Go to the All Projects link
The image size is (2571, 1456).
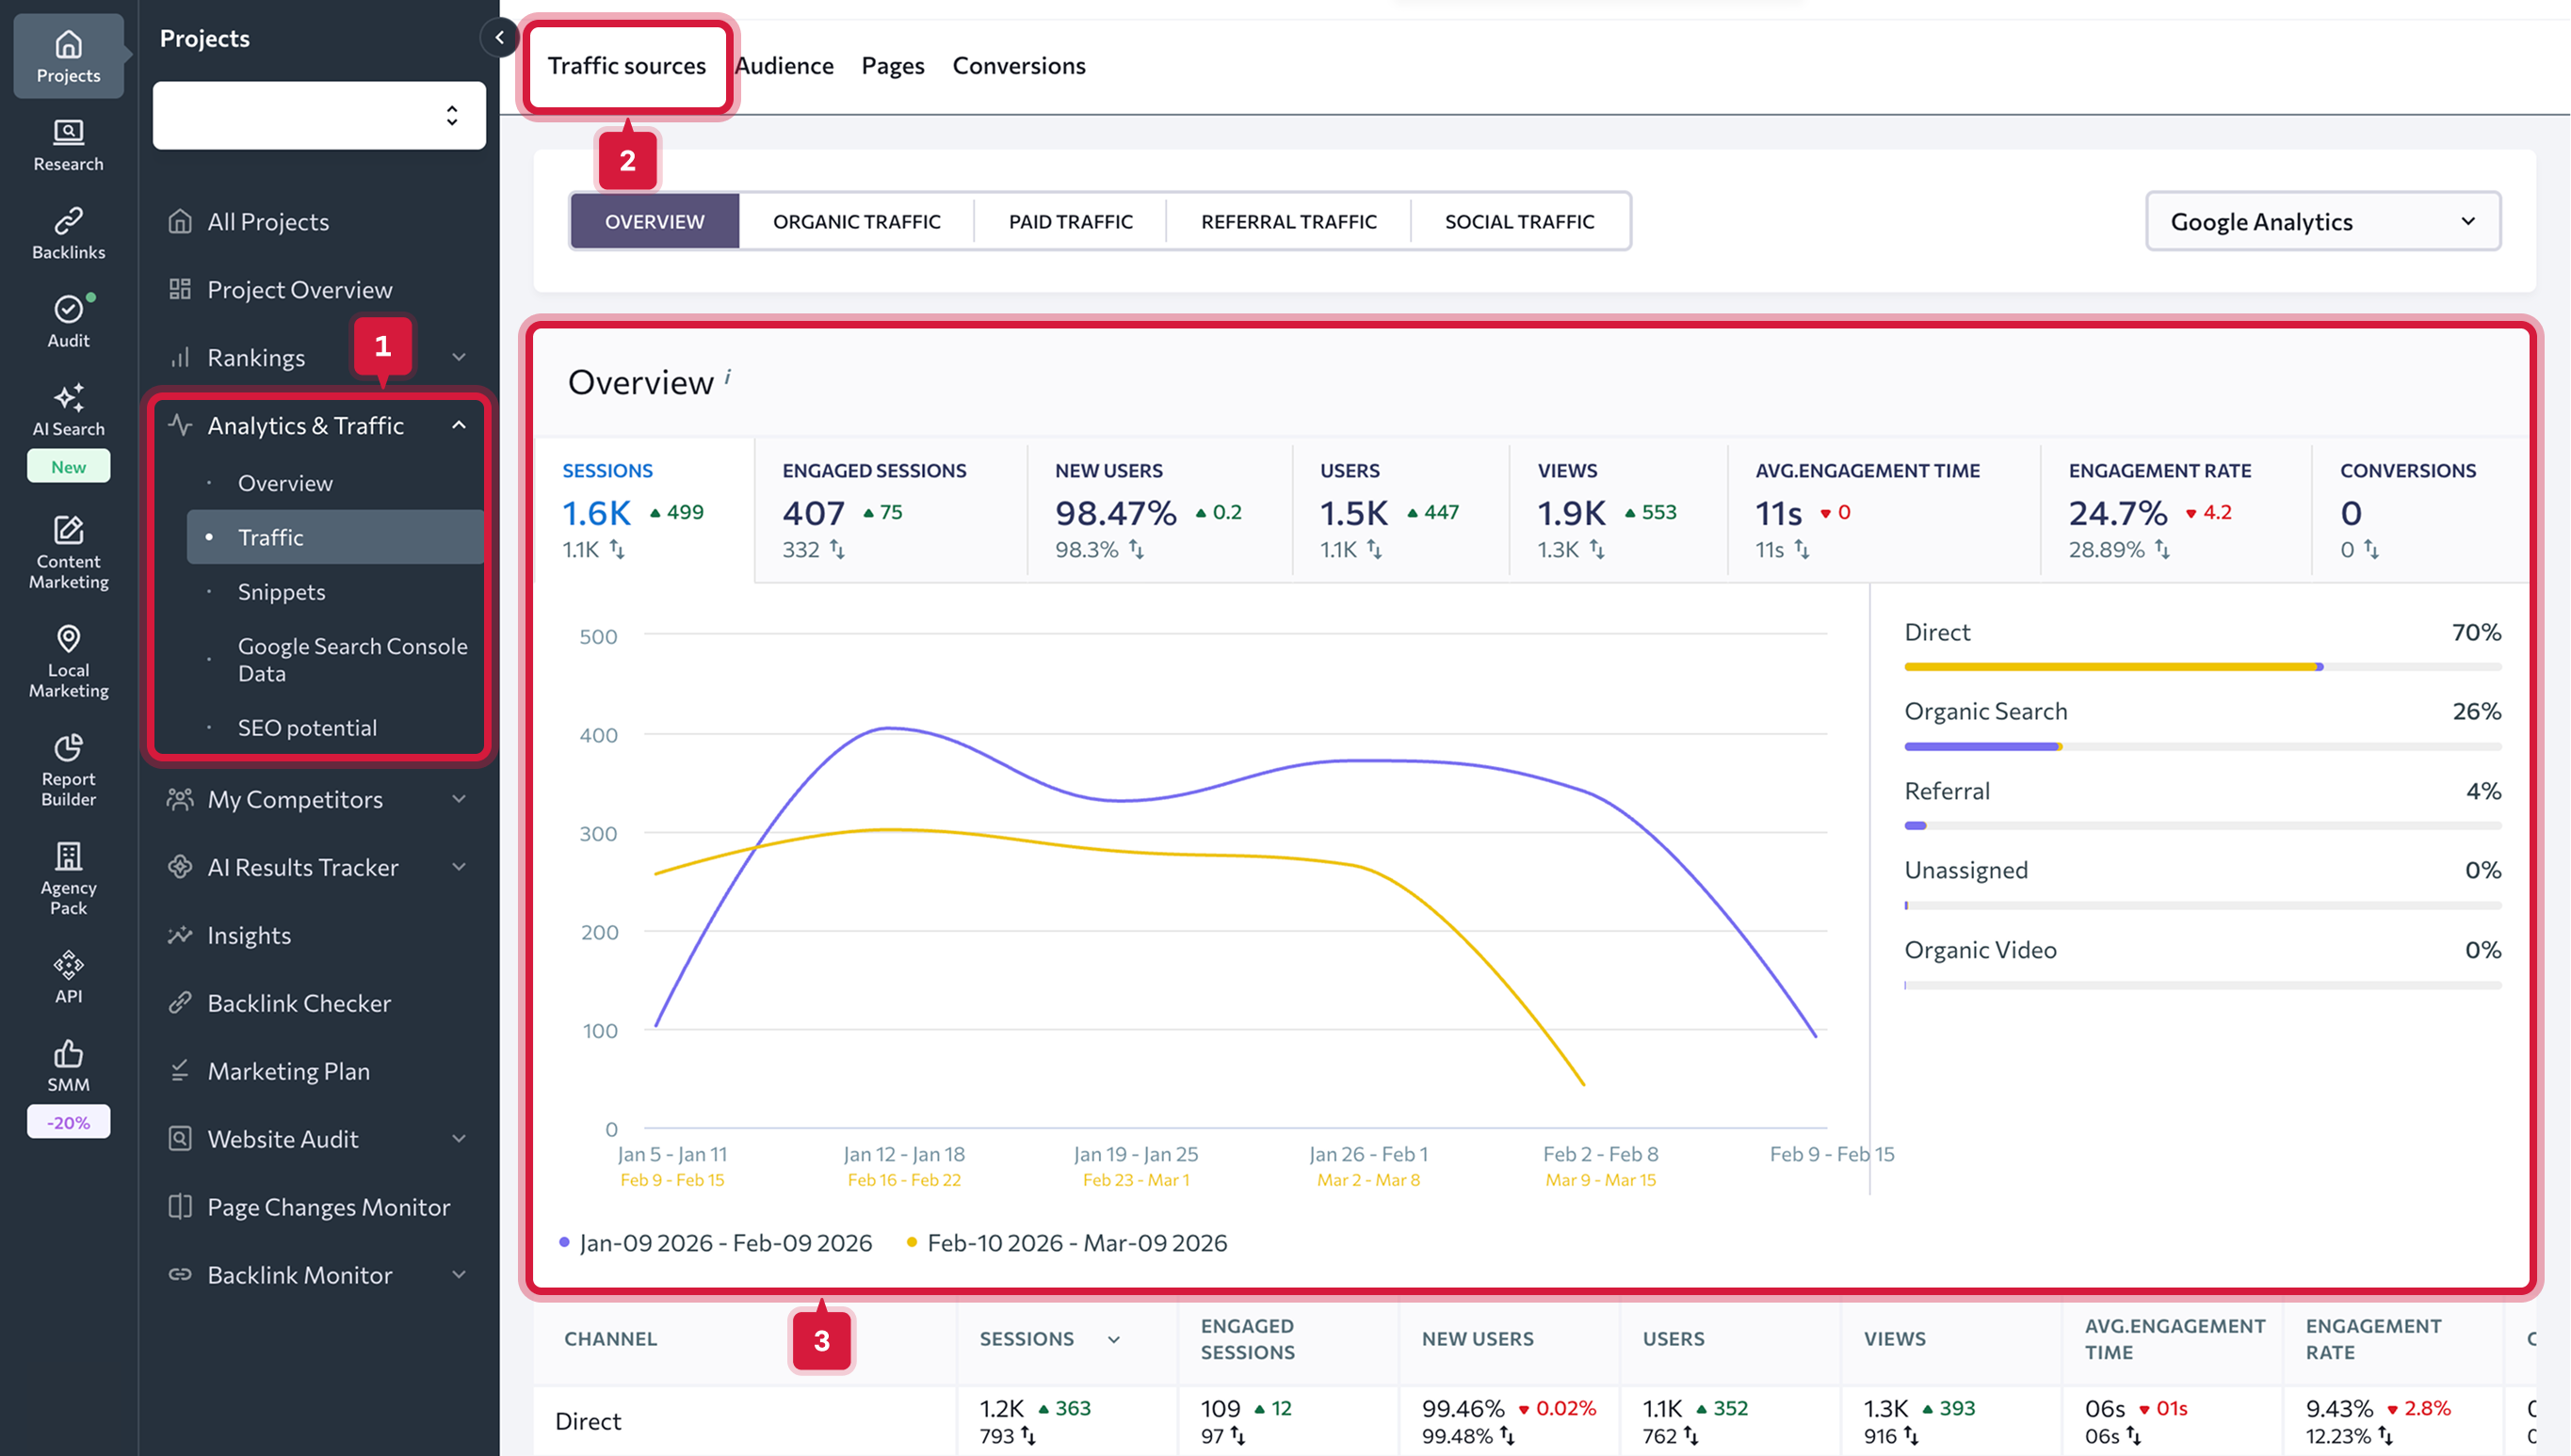coord(267,222)
